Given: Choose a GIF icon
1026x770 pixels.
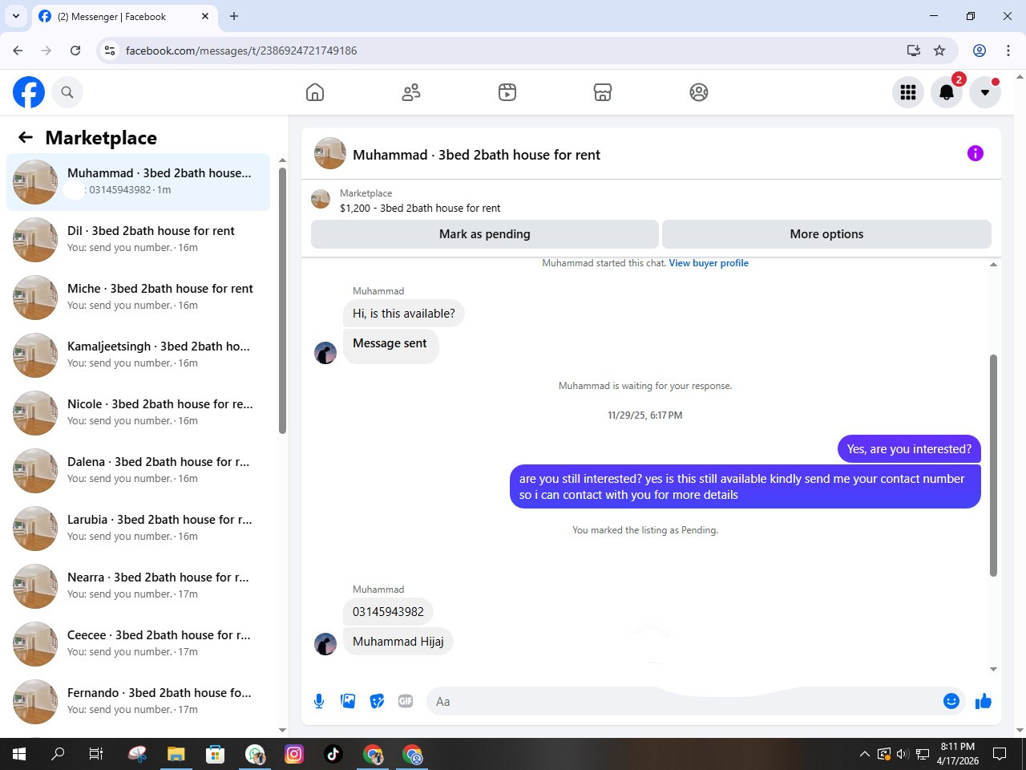Looking at the screenshot, I should [x=406, y=701].
